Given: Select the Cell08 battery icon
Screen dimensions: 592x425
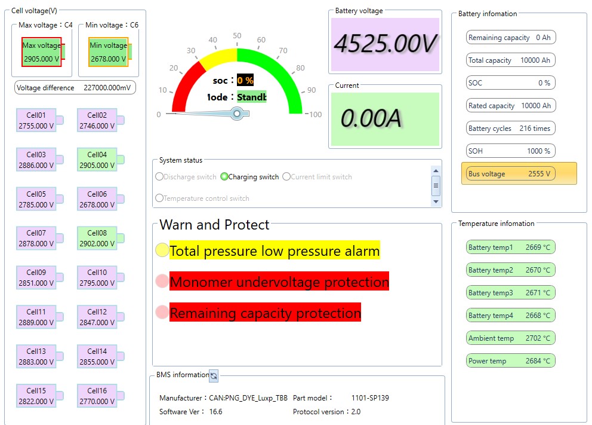Looking at the screenshot, I should coord(97,238).
